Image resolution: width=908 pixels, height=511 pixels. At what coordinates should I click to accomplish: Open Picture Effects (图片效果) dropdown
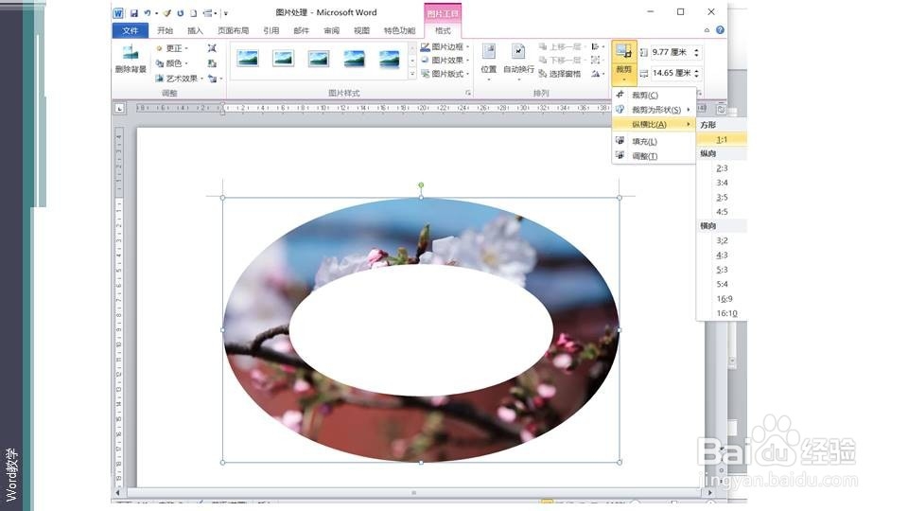445,61
